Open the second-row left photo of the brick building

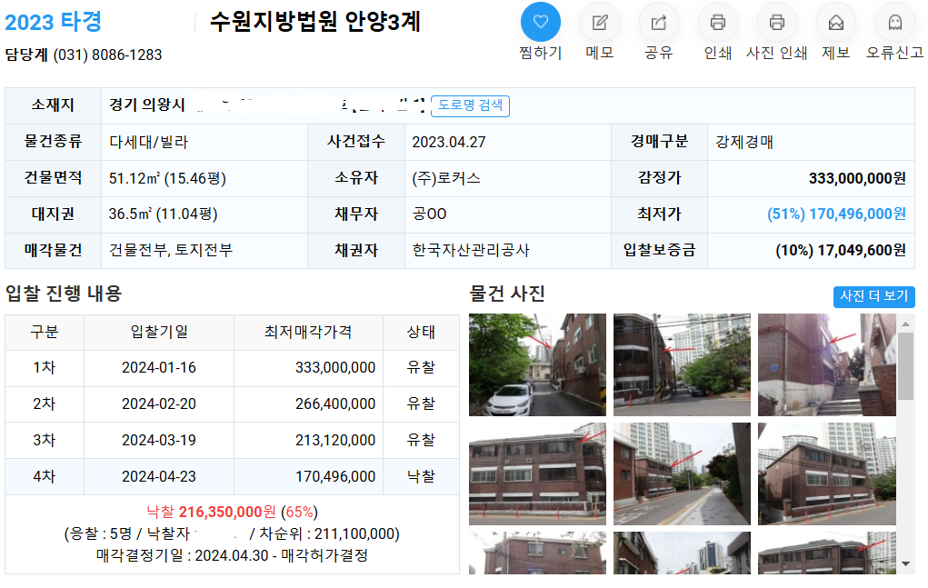point(537,473)
